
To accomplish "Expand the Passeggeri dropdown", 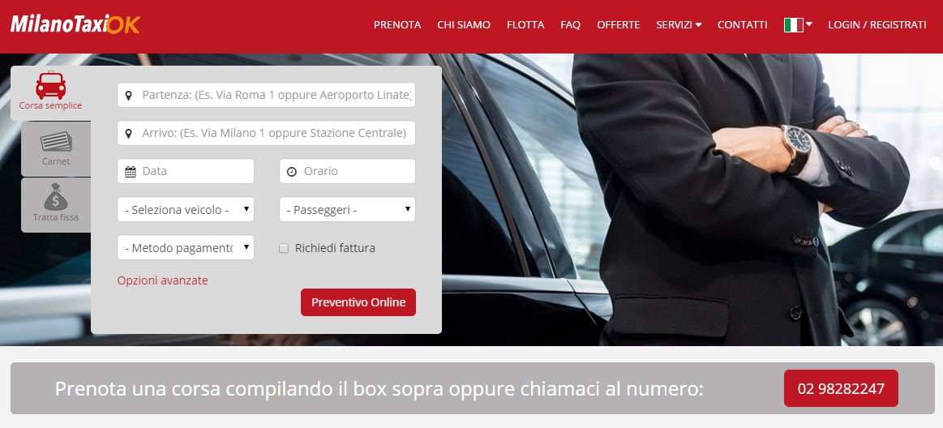I will pyautogui.click(x=348, y=210).
